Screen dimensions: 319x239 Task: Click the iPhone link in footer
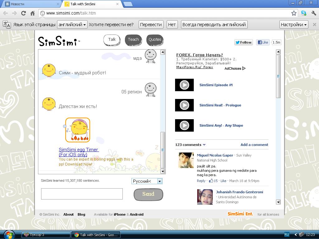coord(120,214)
